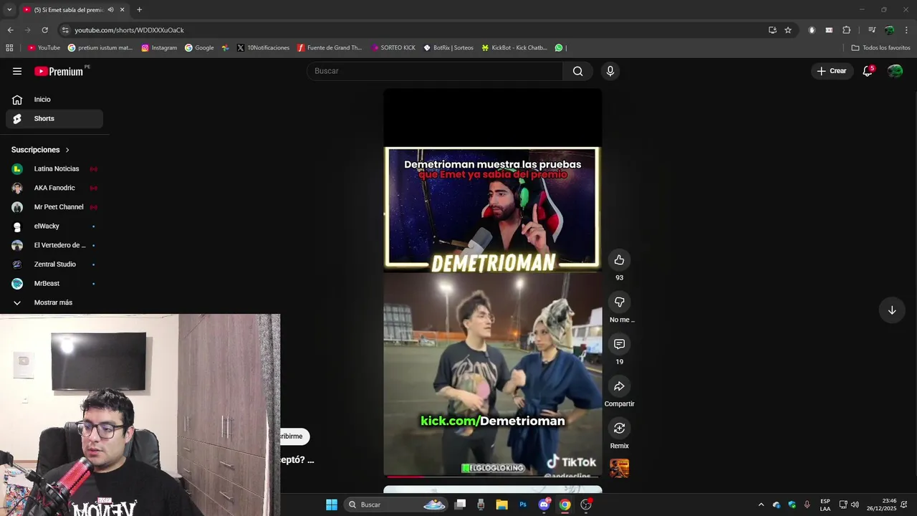Open Chrome apps grid shortcut

tap(9, 48)
